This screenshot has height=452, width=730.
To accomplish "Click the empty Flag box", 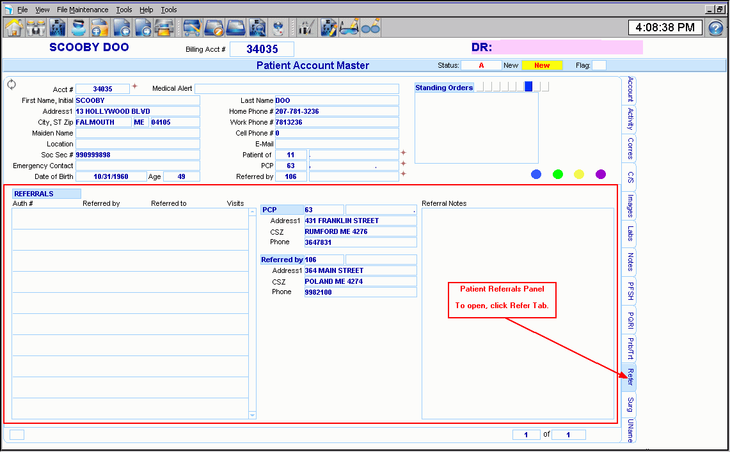I will point(599,65).
